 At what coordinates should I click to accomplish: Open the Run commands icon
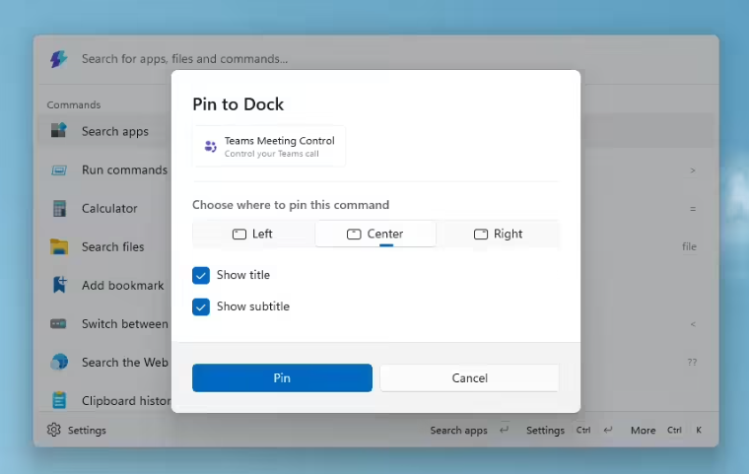tap(58, 169)
